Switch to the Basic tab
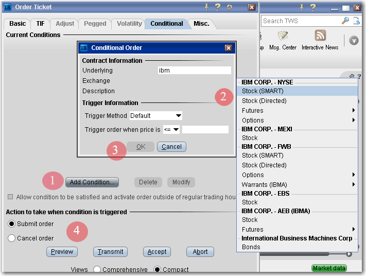 18,24
